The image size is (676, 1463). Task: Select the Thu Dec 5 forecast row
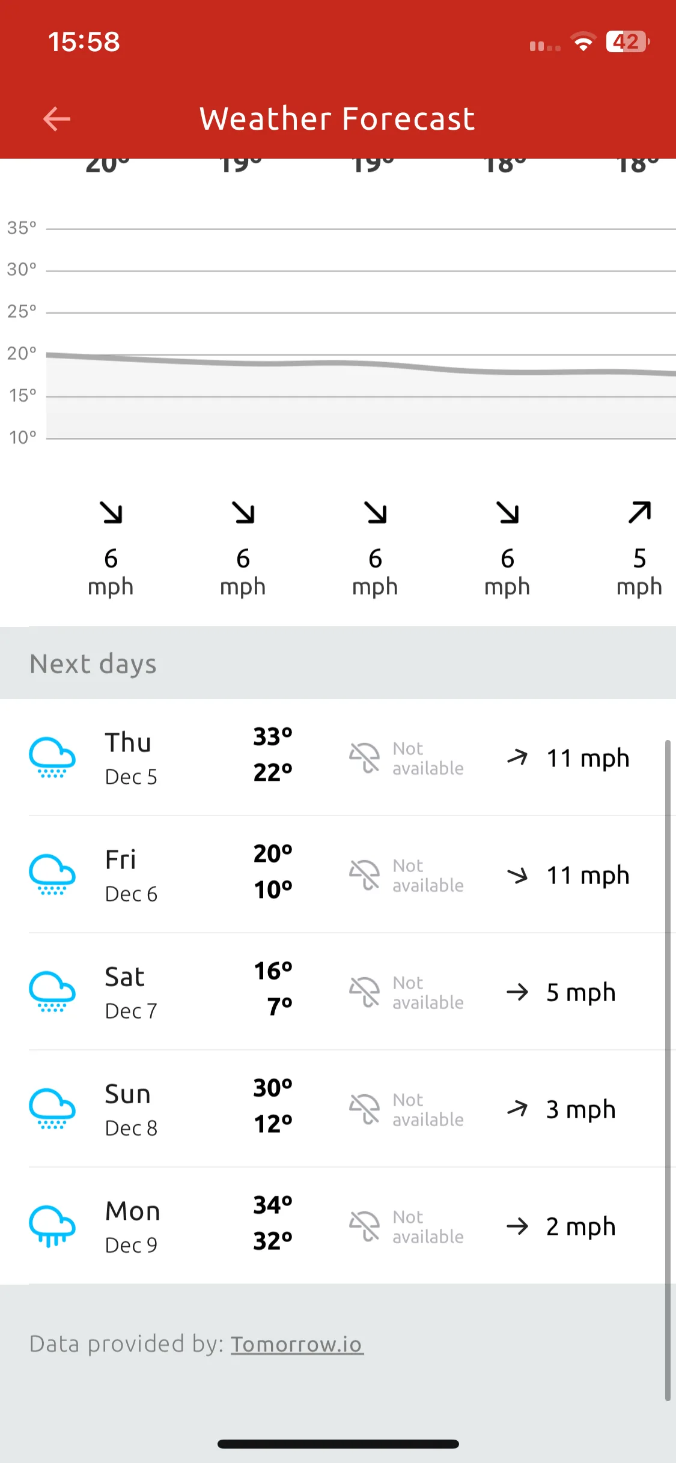(x=338, y=757)
